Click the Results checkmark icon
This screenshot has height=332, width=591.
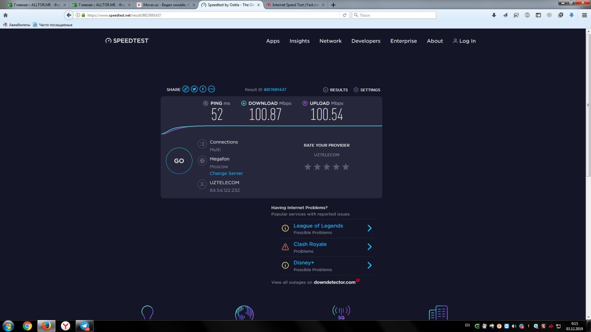326,90
